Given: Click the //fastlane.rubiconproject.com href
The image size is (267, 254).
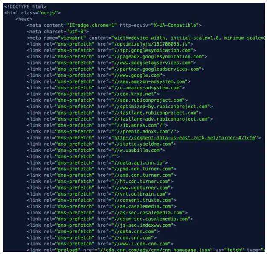Looking at the screenshot, I should click(156, 113).
